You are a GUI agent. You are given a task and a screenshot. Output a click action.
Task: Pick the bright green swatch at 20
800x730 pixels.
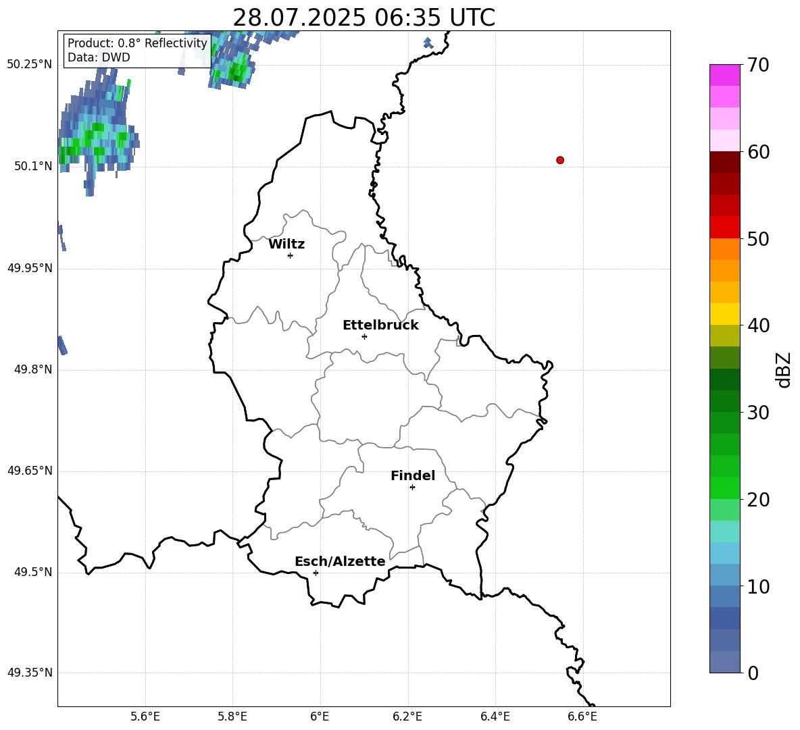pyautogui.click(x=725, y=488)
